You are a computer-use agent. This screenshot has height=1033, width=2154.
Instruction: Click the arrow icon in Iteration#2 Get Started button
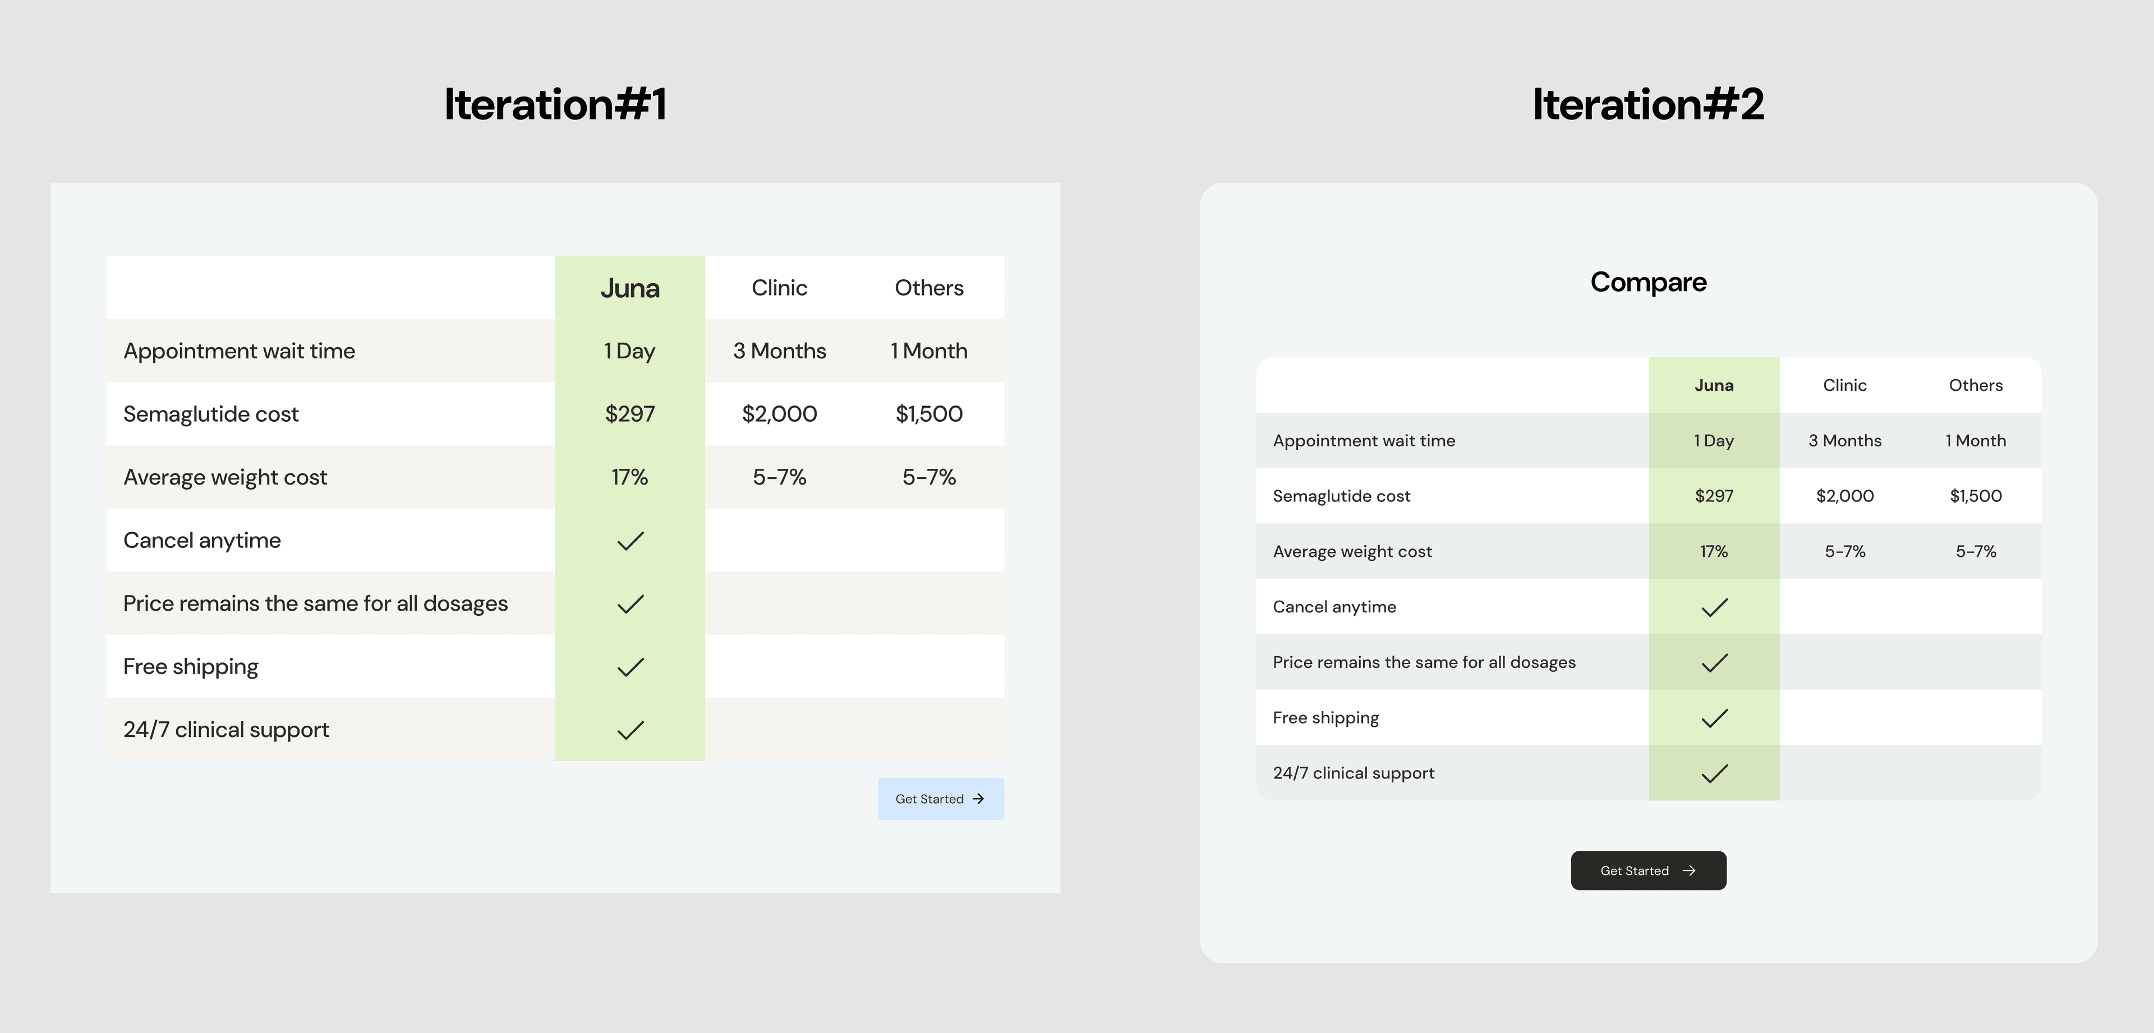click(1690, 870)
